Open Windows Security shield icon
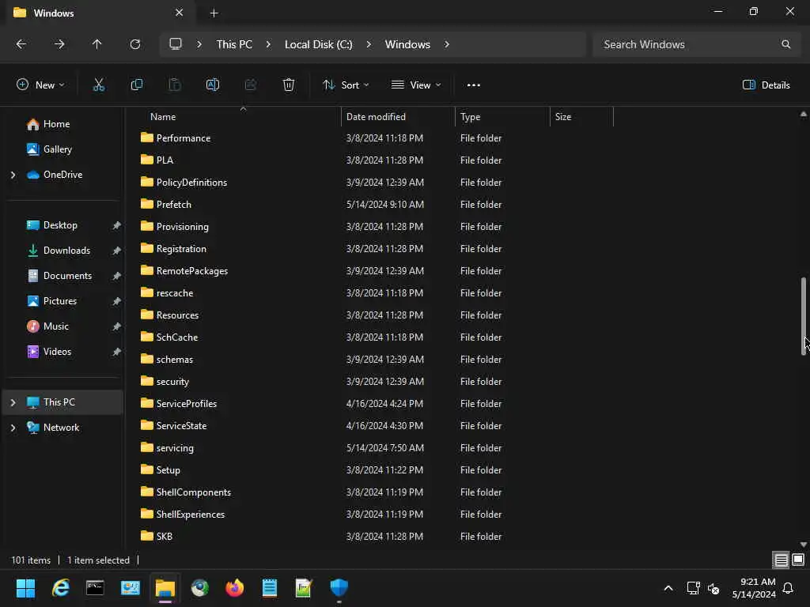The height and width of the screenshot is (607, 810). (x=339, y=588)
